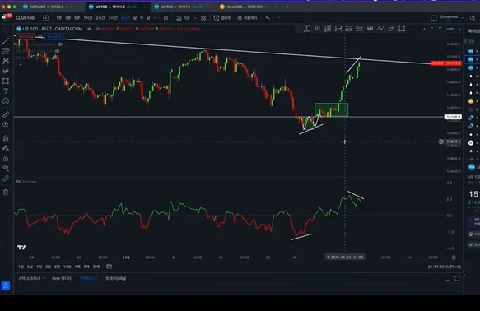Select the forecasting and measurement tool

(x=6, y=71)
